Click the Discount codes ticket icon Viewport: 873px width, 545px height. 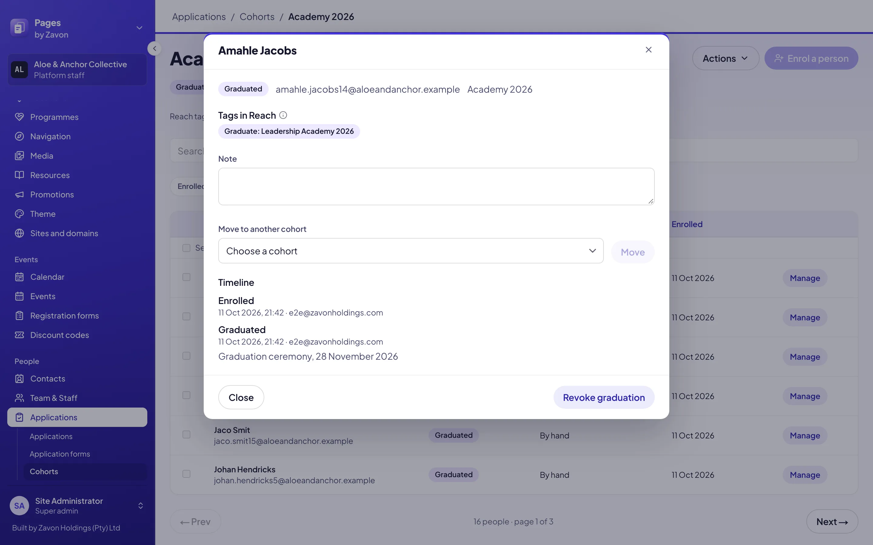tap(19, 335)
